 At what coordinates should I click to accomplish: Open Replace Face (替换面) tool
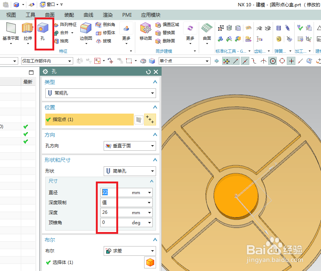tap(165, 33)
